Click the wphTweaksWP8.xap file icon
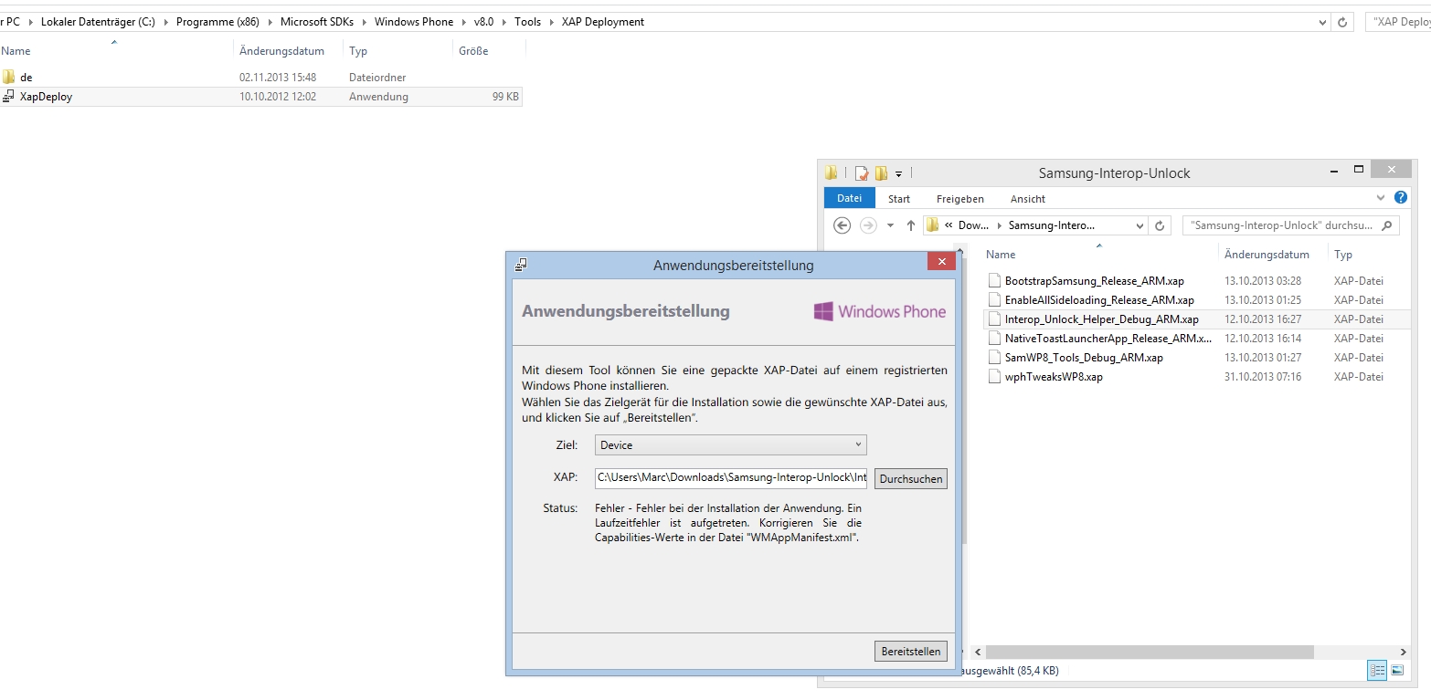1431x700 pixels. 994,377
